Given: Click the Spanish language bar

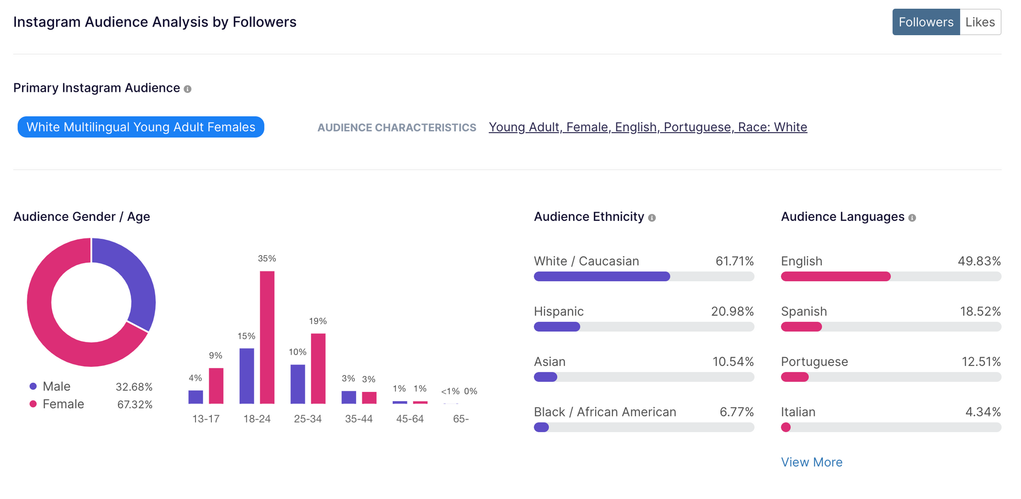Looking at the screenshot, I should (890, 327).
